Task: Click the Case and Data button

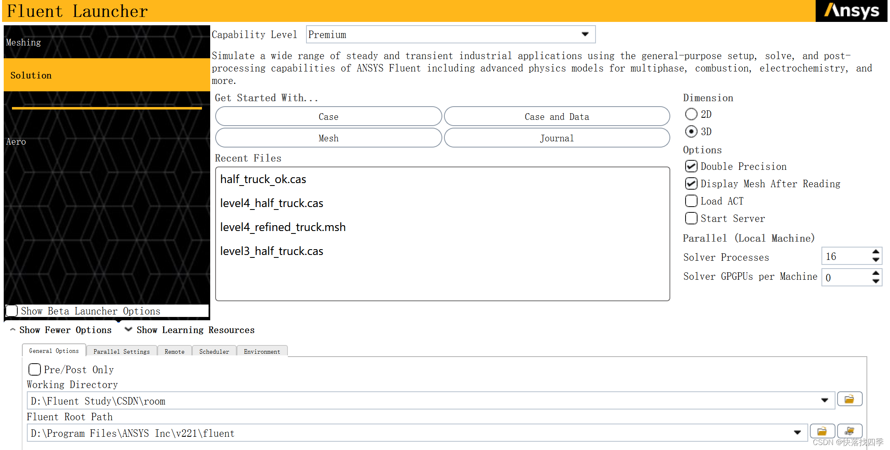Action: (556, 117)
